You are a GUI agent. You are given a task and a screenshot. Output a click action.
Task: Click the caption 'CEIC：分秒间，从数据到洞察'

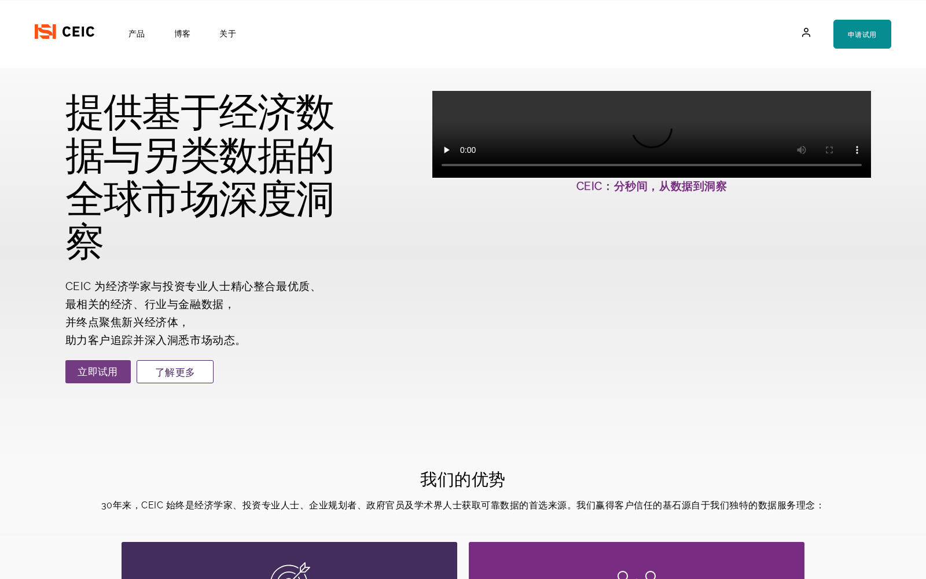pos(651,186)
